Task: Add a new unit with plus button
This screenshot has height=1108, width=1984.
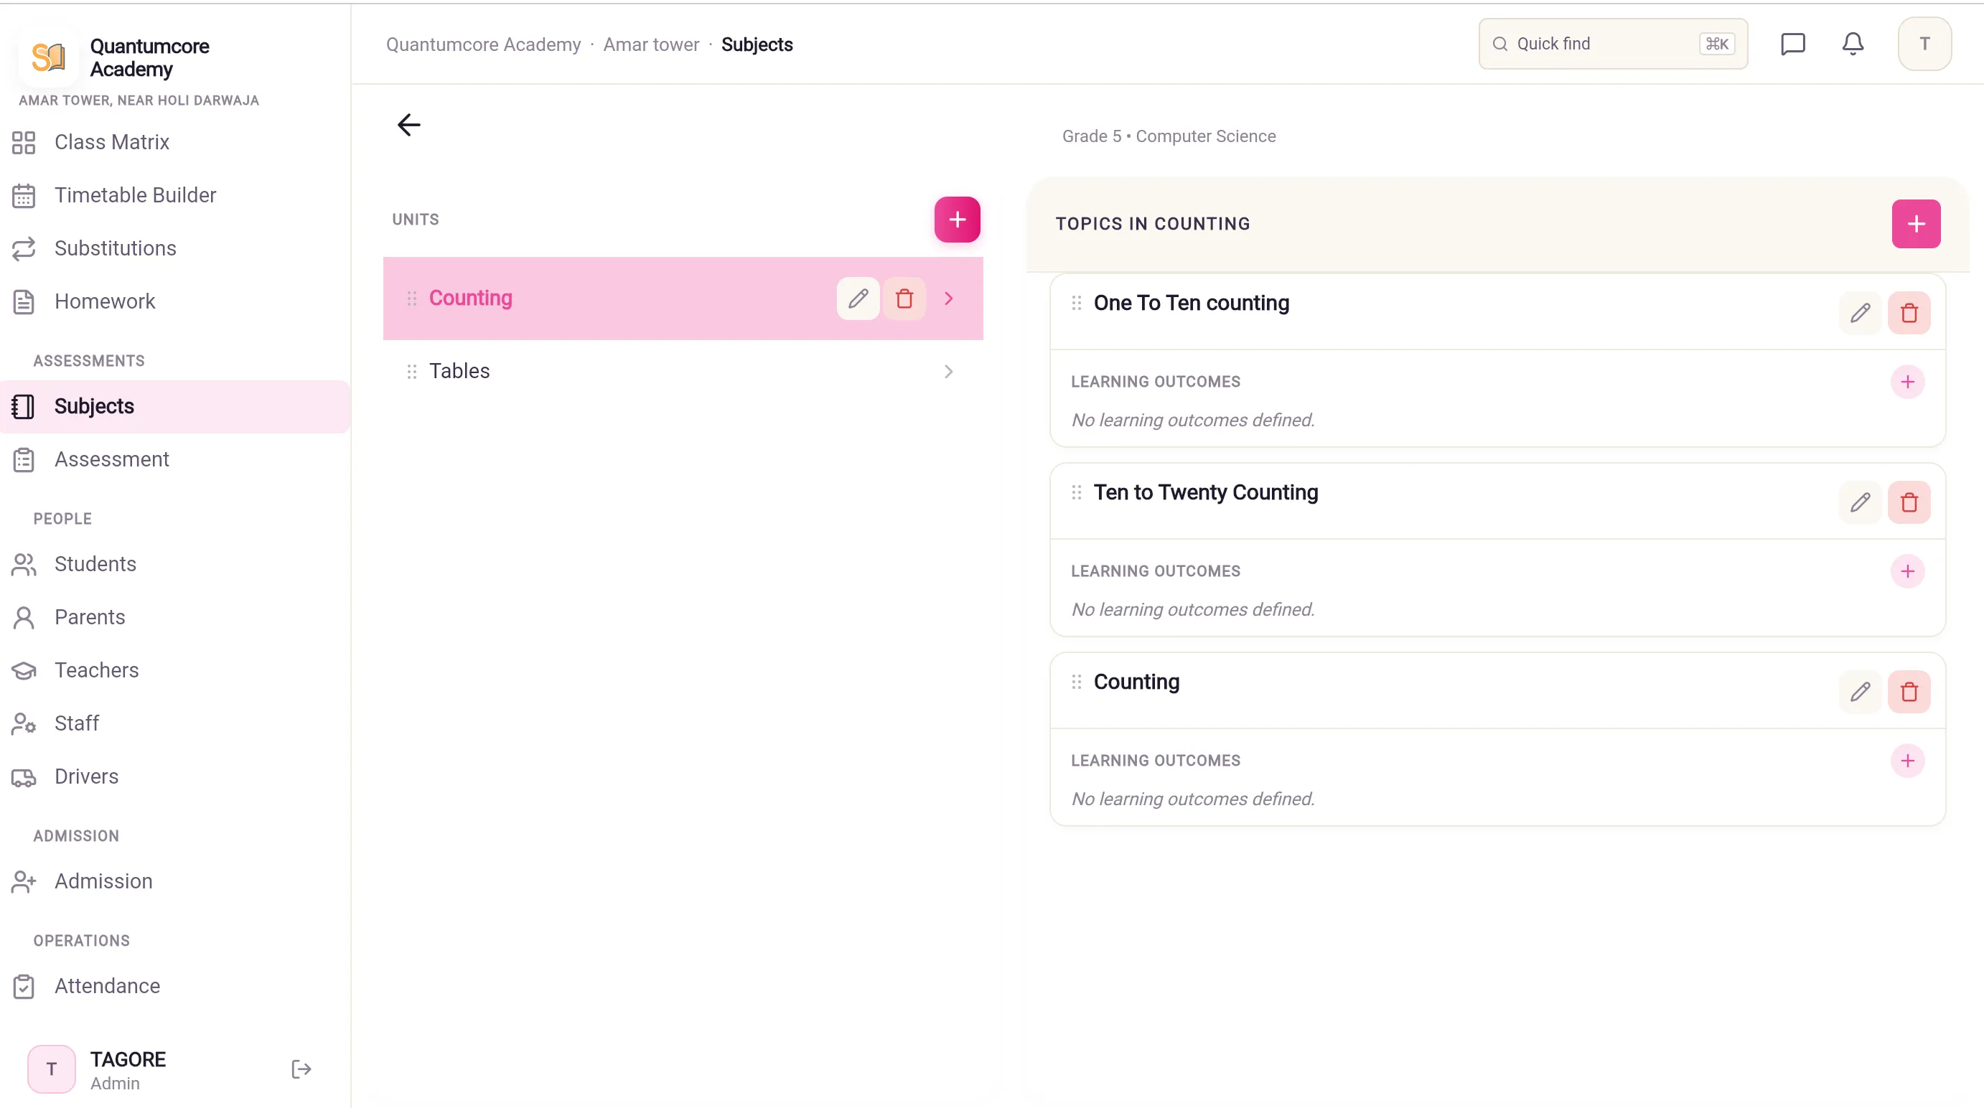Action: click(958, 220)
